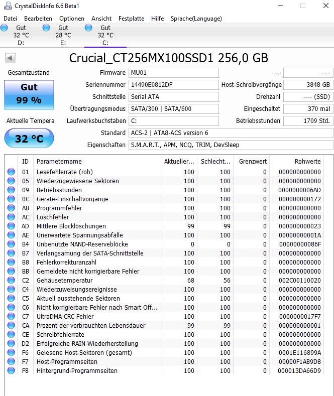This screenshot has width=334, height=396.
Task: Click status orb of Unbenutzte NAND-Reserveblöcke row
Action: 11,244
